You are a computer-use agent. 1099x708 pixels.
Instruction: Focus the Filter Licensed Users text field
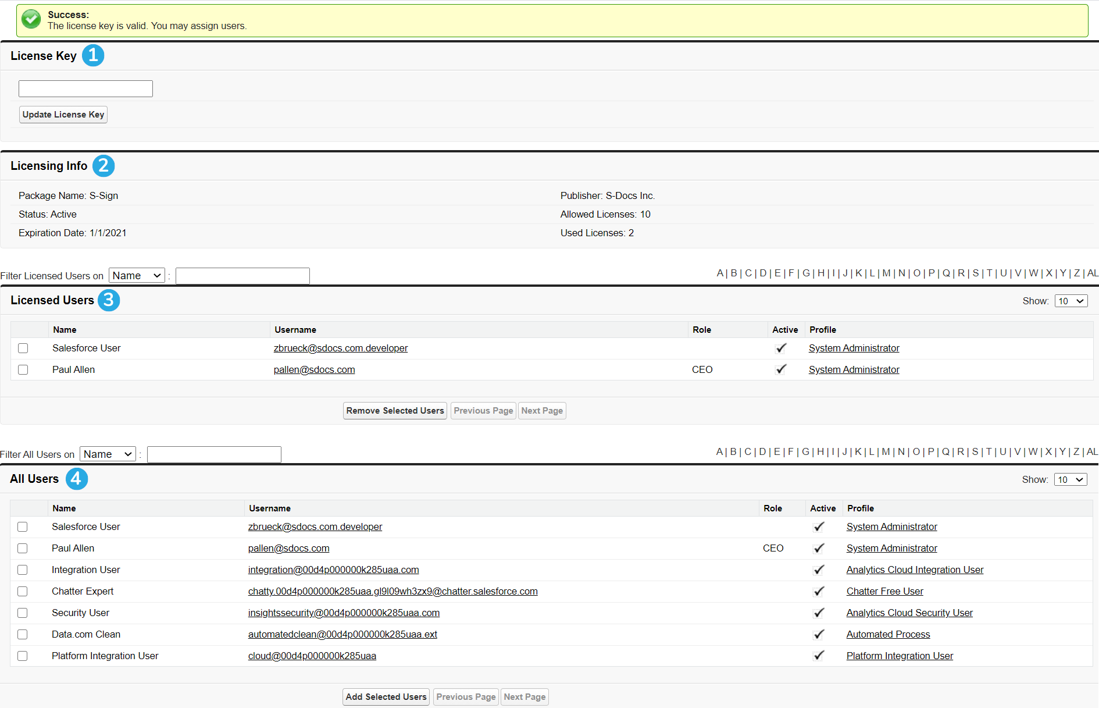pyautogui.click(x=242, y=276)
